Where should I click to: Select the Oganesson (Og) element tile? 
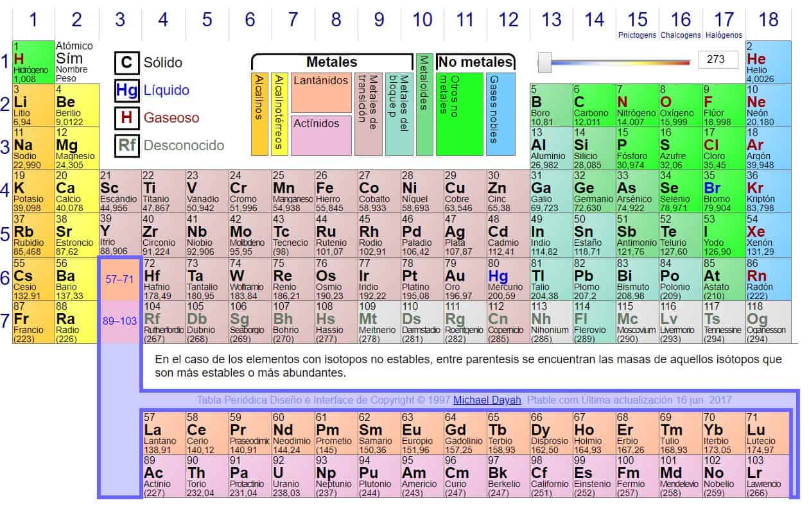pos(766,322)
